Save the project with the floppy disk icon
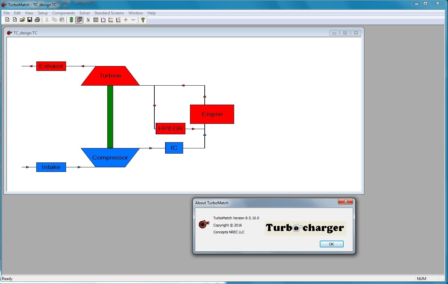This screenshot has height=284, width=448. 30,20
